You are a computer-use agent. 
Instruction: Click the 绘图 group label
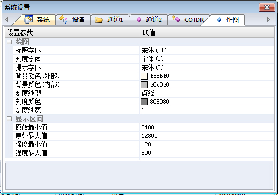(x=22, y=42)
